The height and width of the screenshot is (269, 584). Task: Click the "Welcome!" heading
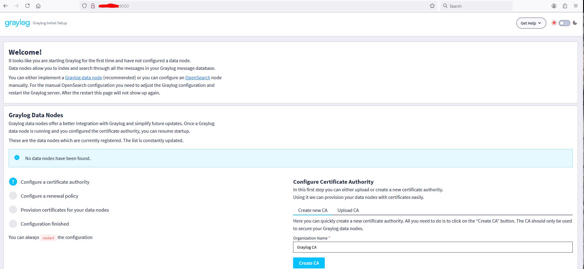click(25, 52)
